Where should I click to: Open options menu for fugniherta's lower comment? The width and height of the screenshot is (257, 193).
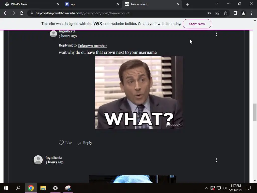coord(216,160)
